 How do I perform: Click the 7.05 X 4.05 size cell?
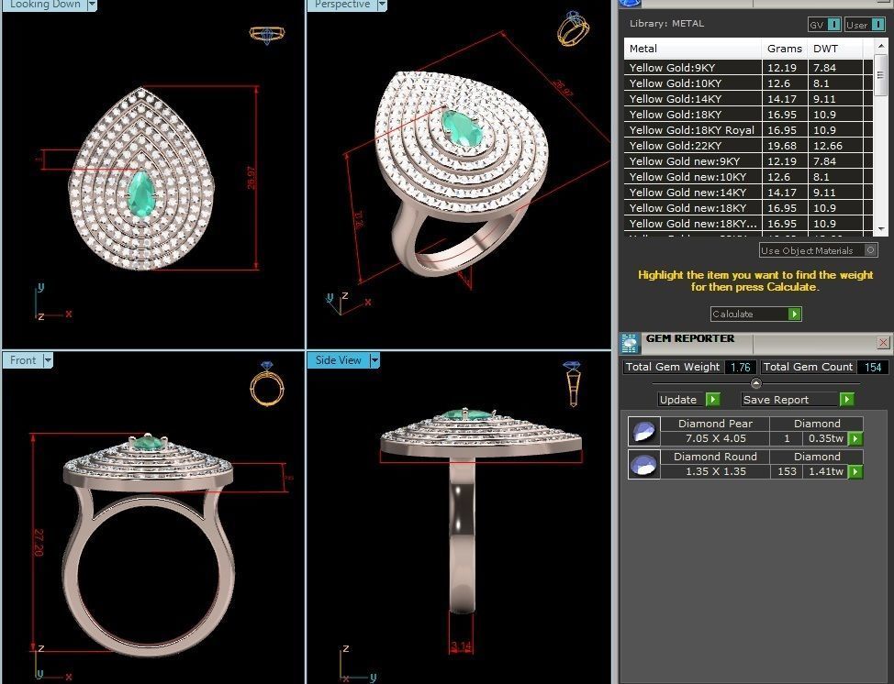pos(715,438)
